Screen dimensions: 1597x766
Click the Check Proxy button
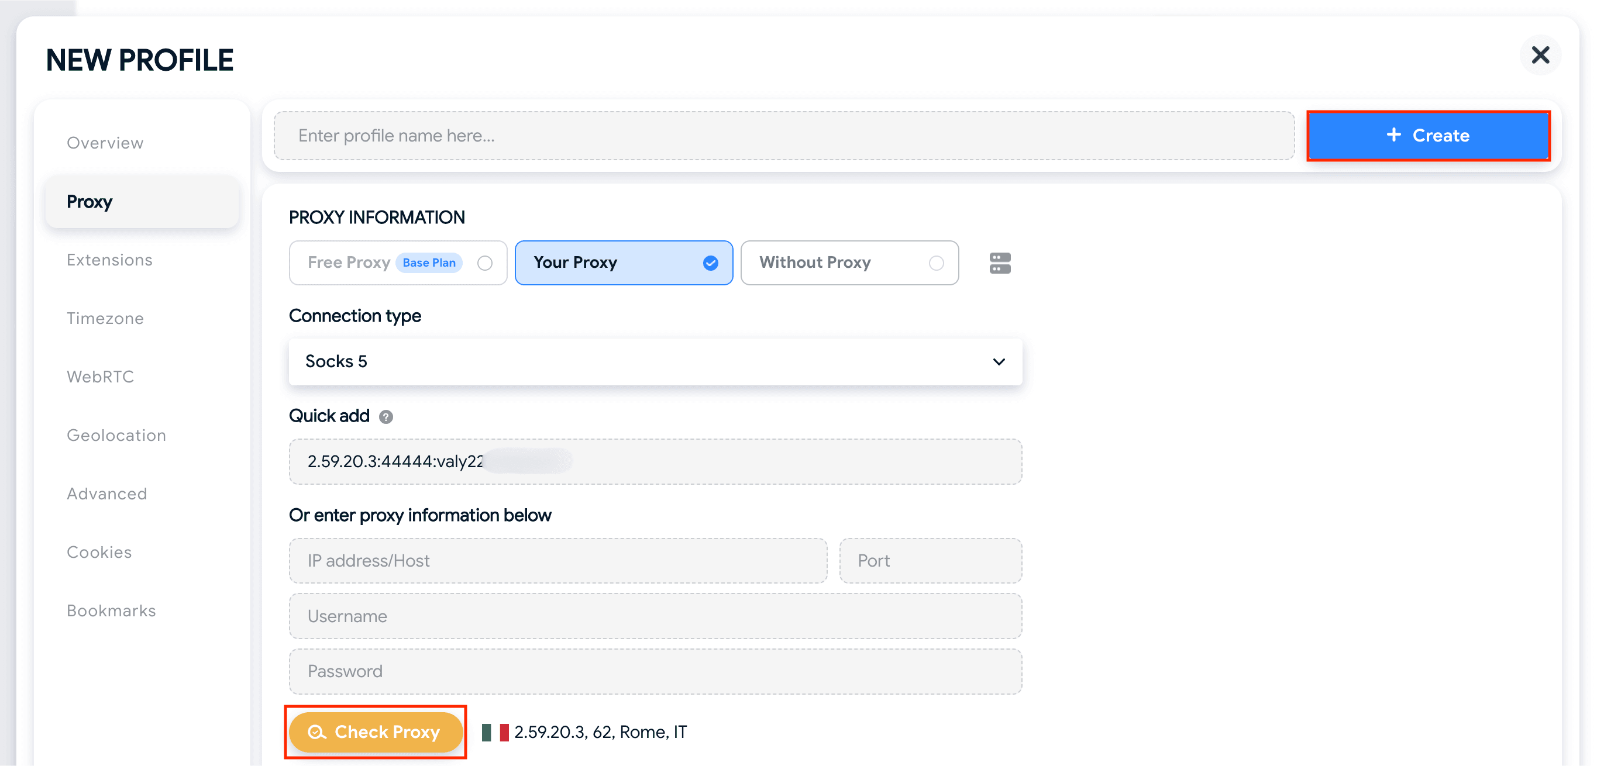376,732
